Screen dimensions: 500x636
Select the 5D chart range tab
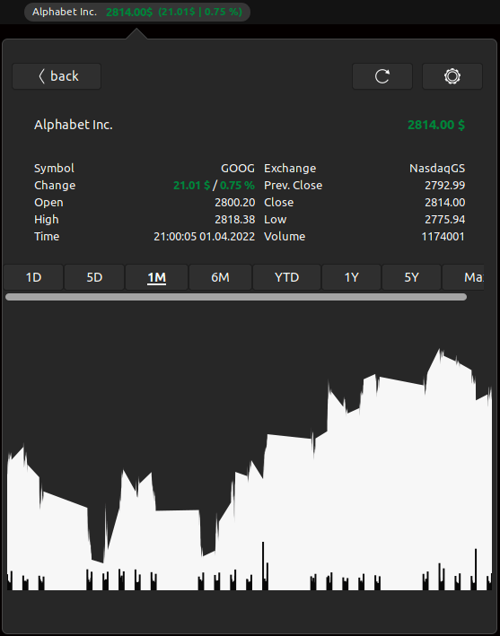point(94,277)
